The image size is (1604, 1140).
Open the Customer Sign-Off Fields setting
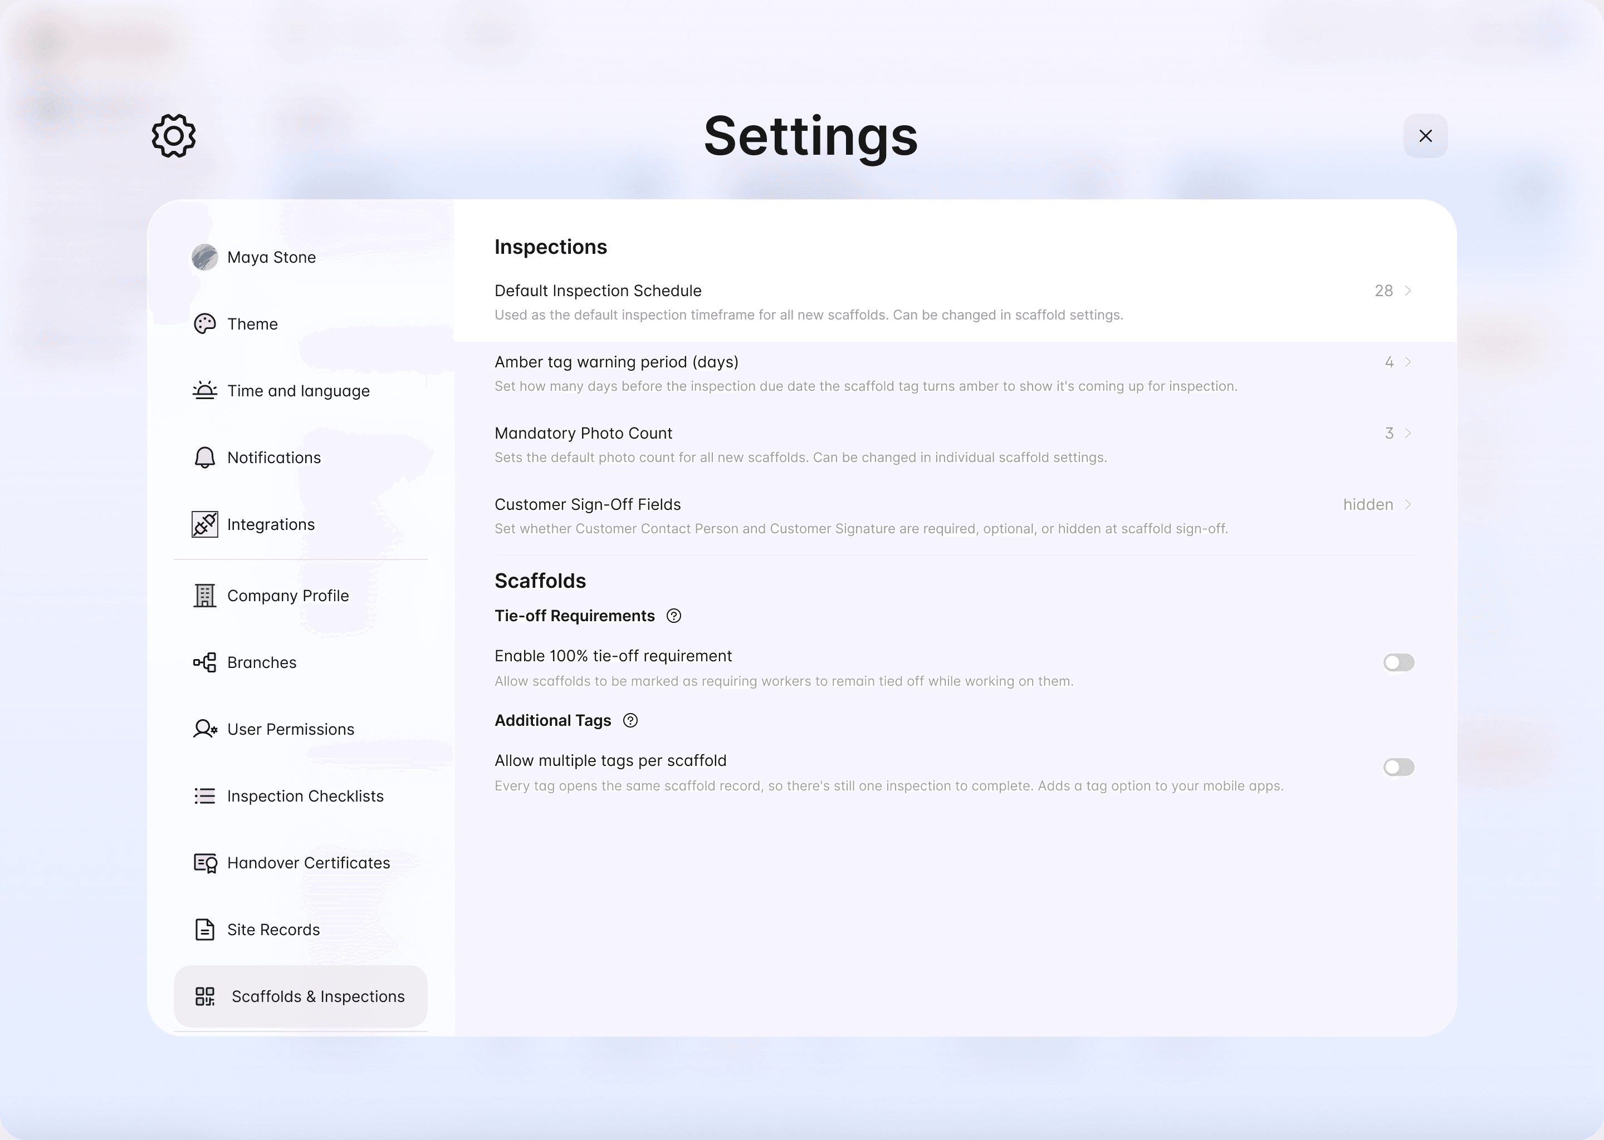click(x=955, y=517)
